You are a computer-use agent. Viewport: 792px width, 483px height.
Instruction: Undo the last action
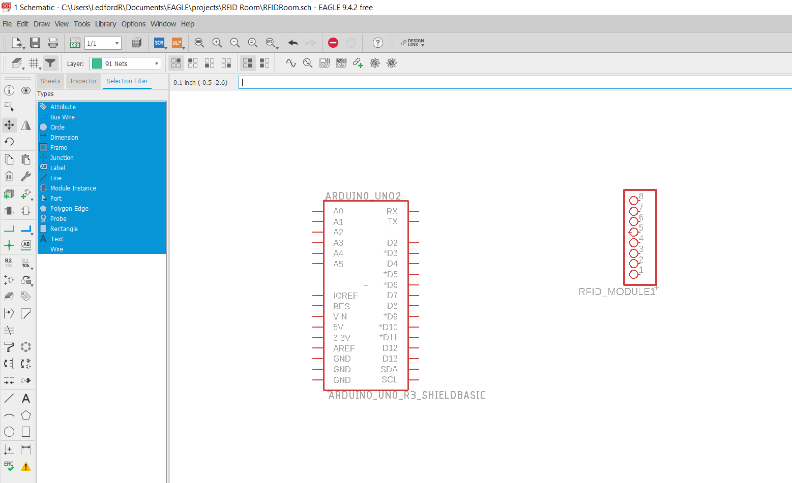click(x=293, y=43)
